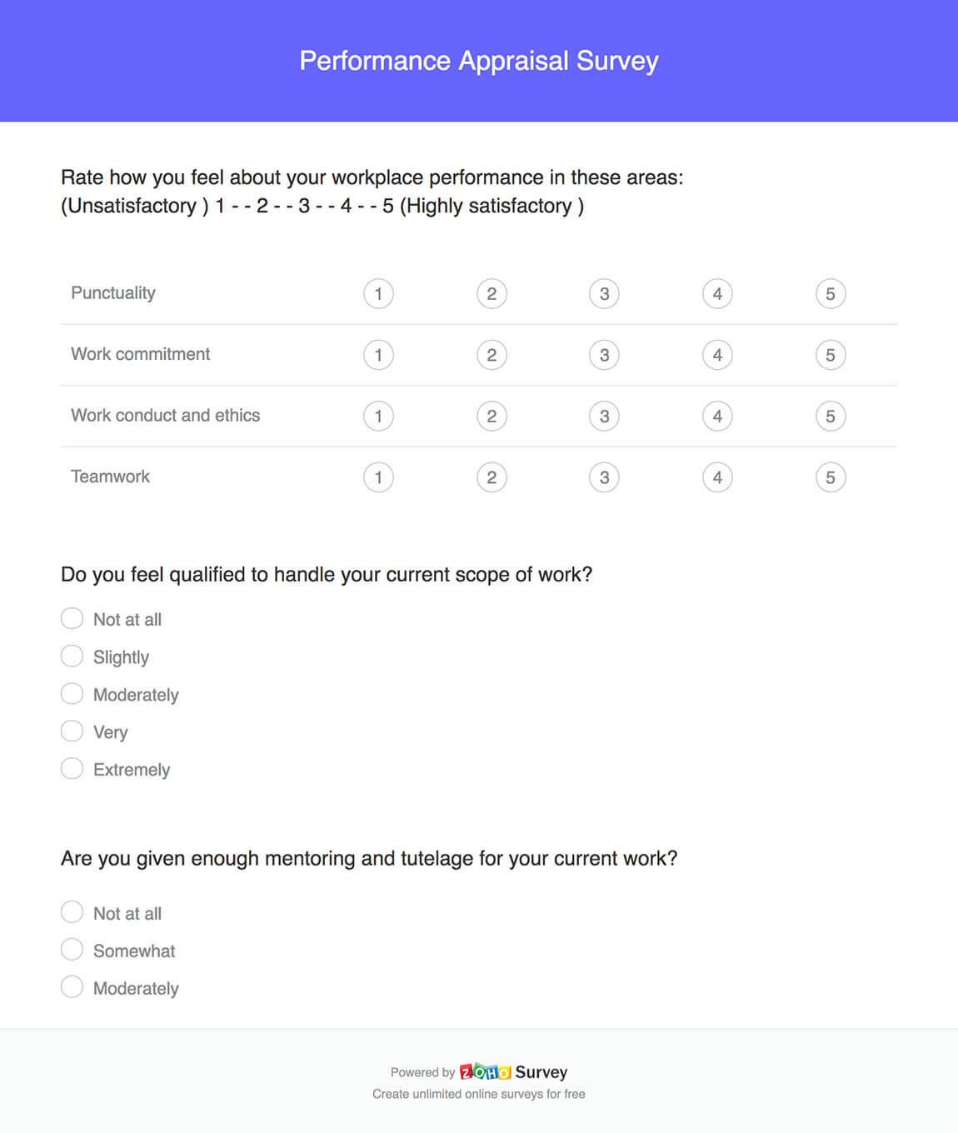Rate Teamwork as 3
This screenshot has height=1133, width=958.
[x=604, y=477]
